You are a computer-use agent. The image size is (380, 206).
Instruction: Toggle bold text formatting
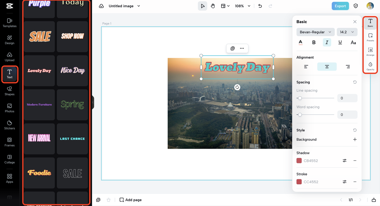click(x=314, y=42)
